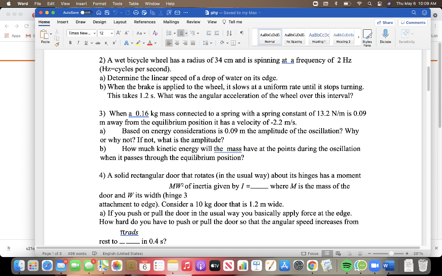Toggle the bulleted list
Viewport: 442px width, 276px height.
(x=169, y=33)
